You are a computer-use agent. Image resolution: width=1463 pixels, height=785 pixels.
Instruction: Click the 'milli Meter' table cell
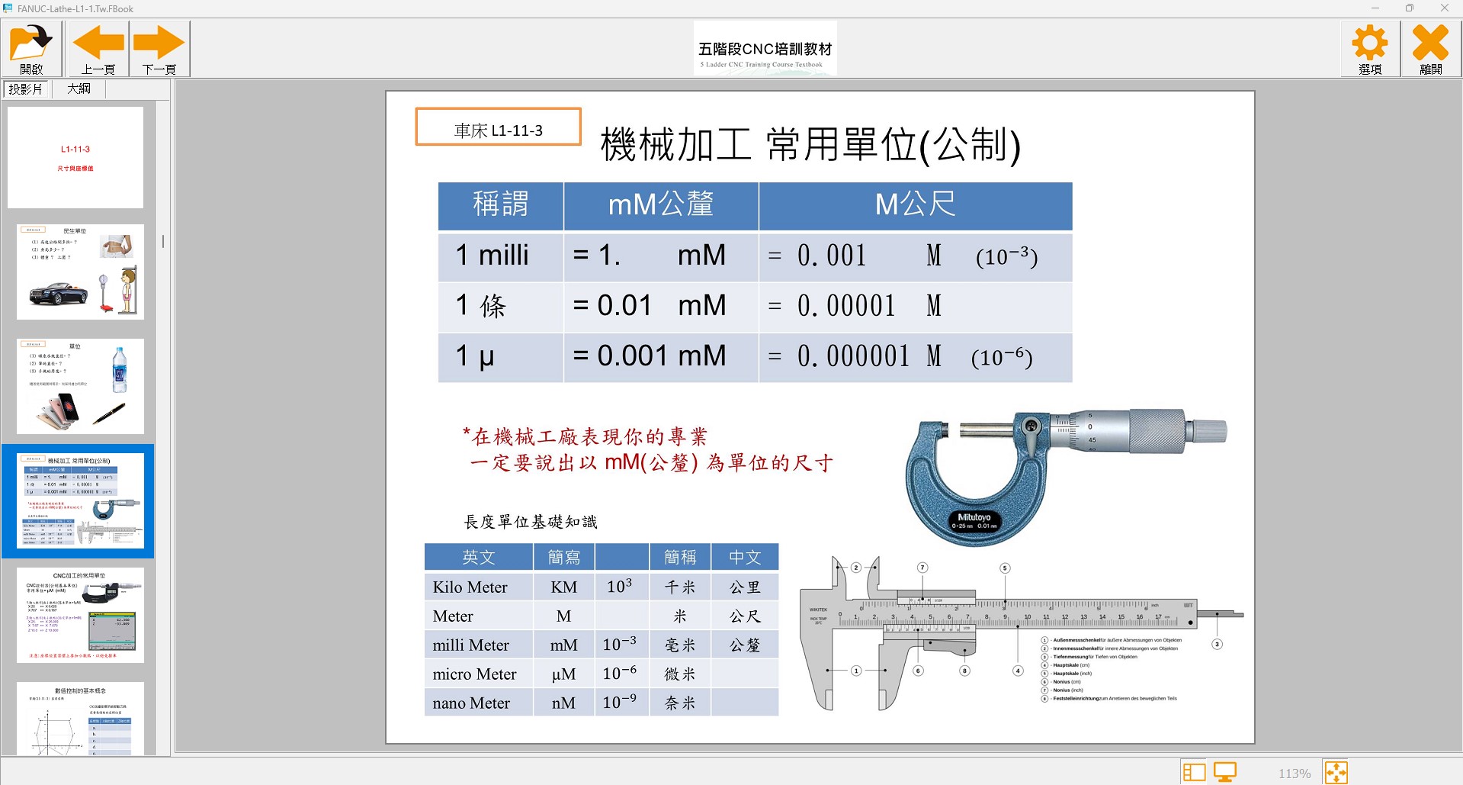(478, 645)
